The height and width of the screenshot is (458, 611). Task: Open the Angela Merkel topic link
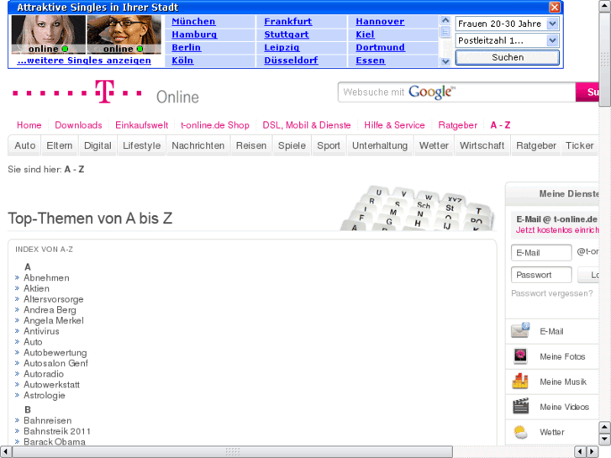pyautogui.click(x=54, y=320)
